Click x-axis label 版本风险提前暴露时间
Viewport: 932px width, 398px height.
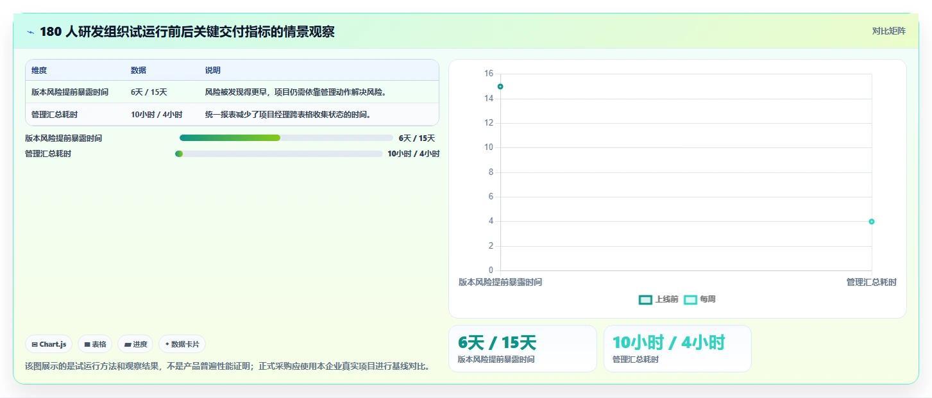coord(500,282)
